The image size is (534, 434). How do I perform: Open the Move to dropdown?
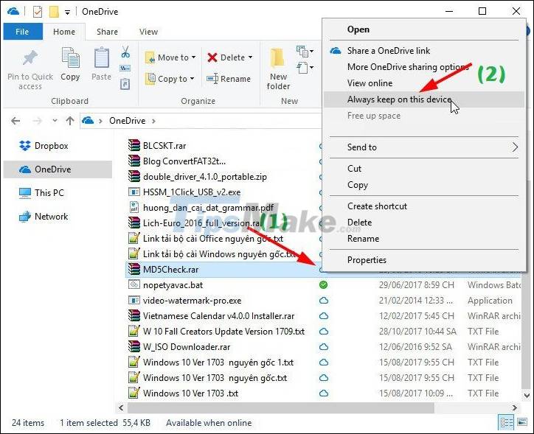[x=170, y=57]
